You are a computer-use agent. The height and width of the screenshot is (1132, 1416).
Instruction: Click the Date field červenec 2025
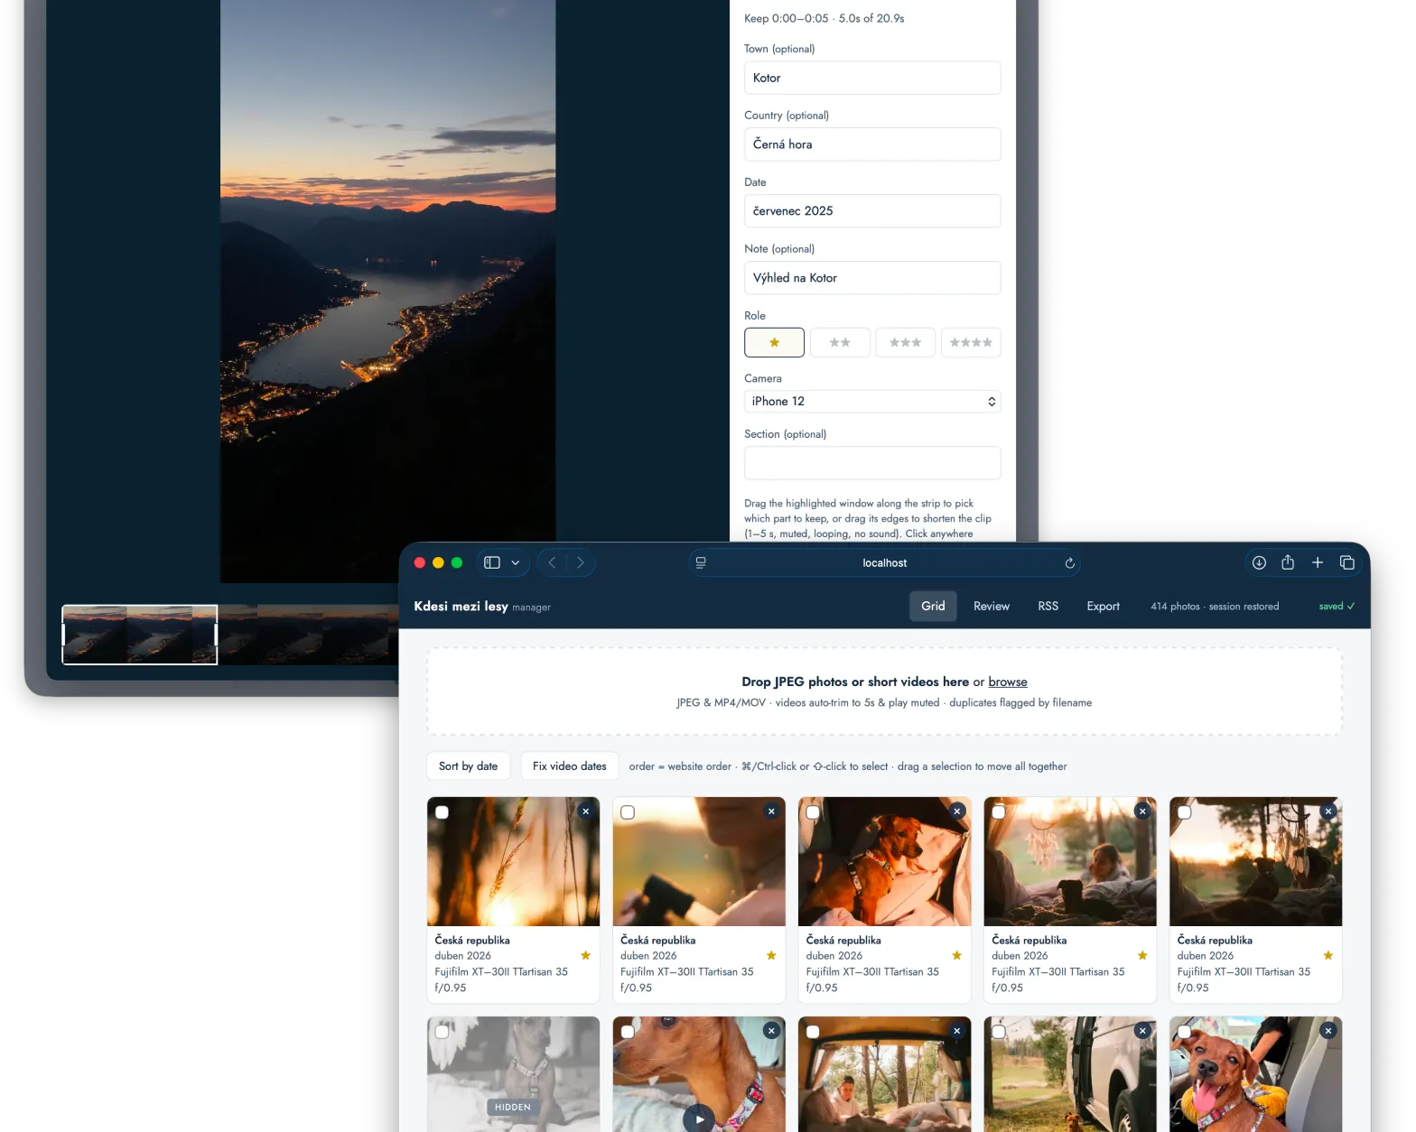coord(872,211)
